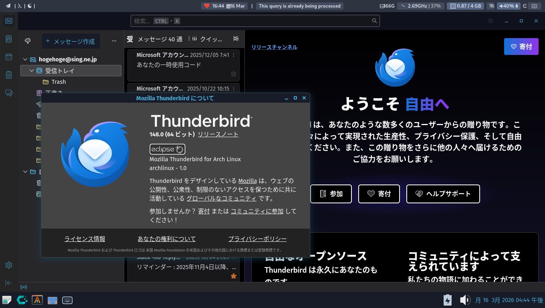Open the more menu of the 2025/12/05 message
545x308 pixels.
point(234,55)
